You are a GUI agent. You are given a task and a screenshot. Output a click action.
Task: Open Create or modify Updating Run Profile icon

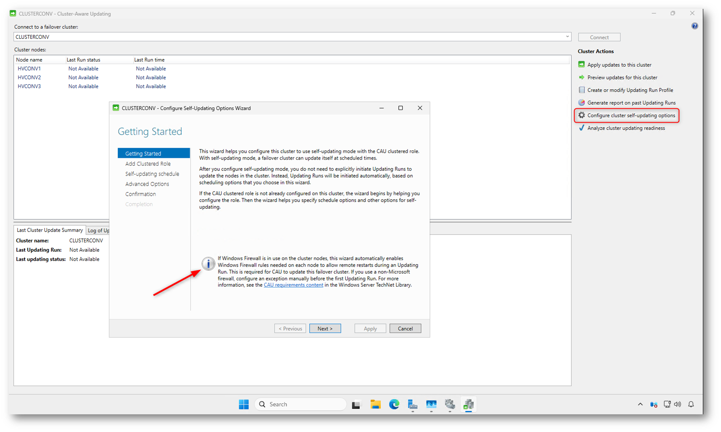(x=581, y=90)
